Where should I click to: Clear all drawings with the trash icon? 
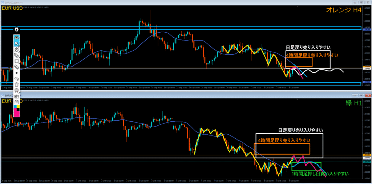click(x=16, y=84)
